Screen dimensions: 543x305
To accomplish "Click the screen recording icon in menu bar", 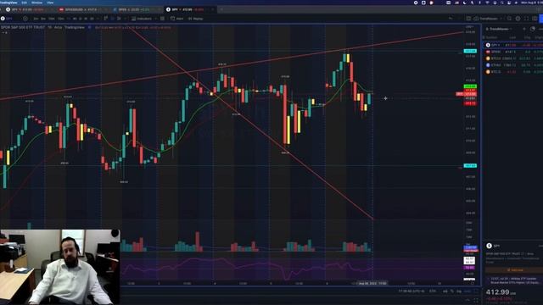I will [x=416, y=3].
